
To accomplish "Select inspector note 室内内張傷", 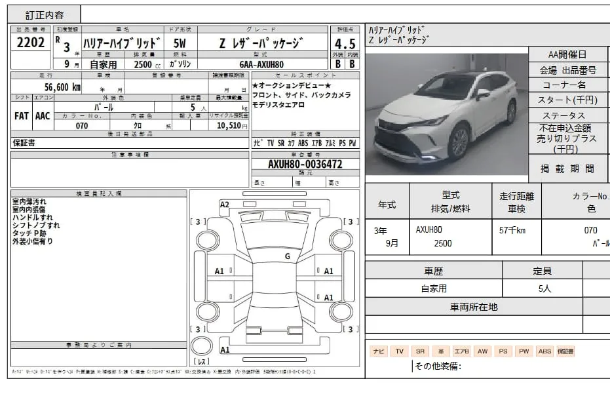I will click(29, 210).
